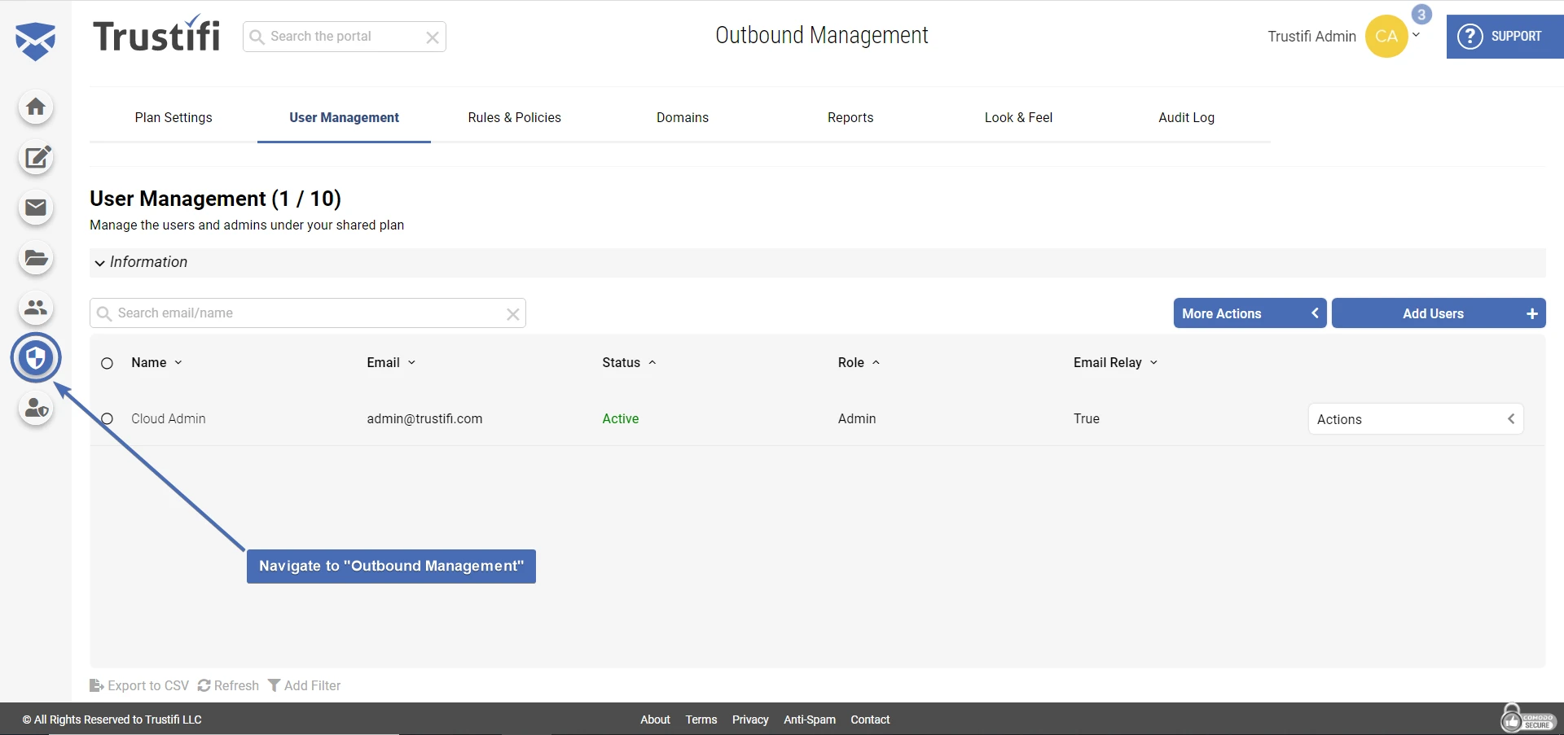This screenshot has height=735, width=1564.
Task: Select the highlighted Outbound Management shield icon
Action: [x=36, y=357]
